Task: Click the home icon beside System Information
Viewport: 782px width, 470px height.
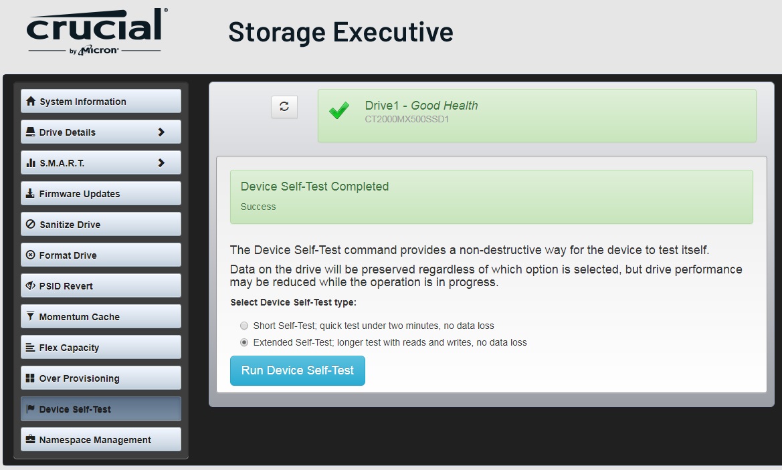Action: (x=30, y=101)
